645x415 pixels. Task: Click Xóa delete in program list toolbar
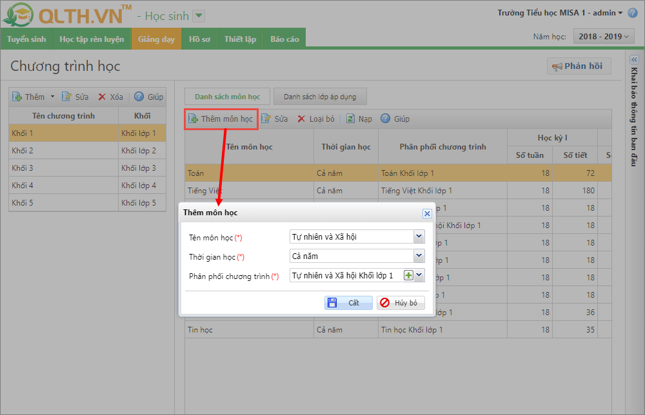tap(111, 97)
